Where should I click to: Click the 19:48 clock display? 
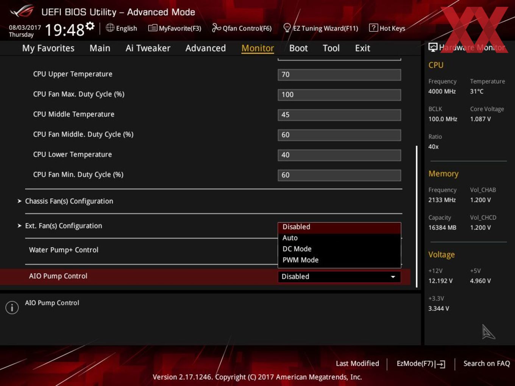[64, 30]
